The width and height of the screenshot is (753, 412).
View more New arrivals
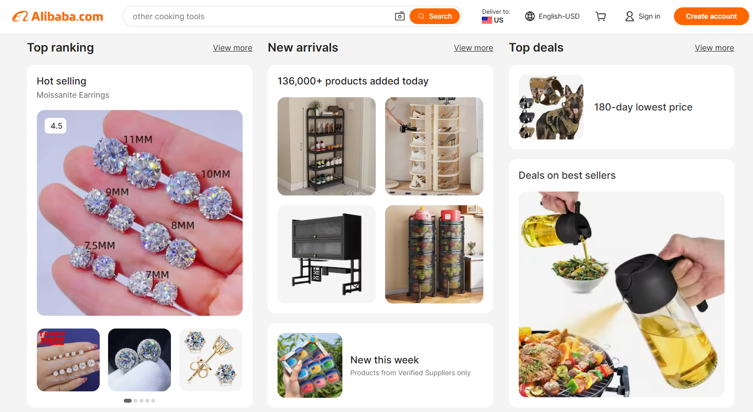point(473,48)
